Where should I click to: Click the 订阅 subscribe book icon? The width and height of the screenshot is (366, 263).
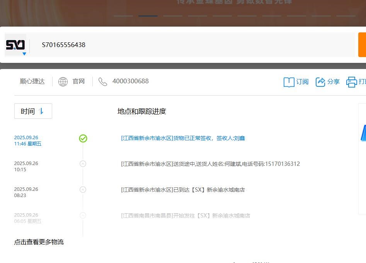(289, 82)
